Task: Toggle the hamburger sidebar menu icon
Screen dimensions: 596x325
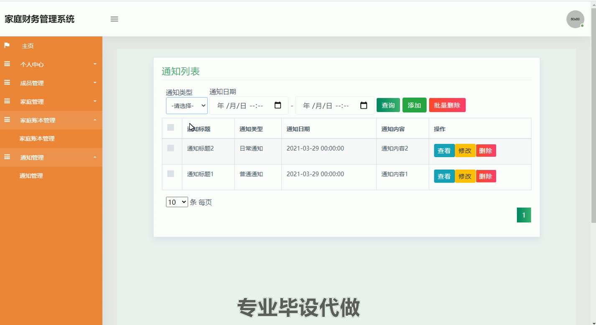Action: [114, 19]
